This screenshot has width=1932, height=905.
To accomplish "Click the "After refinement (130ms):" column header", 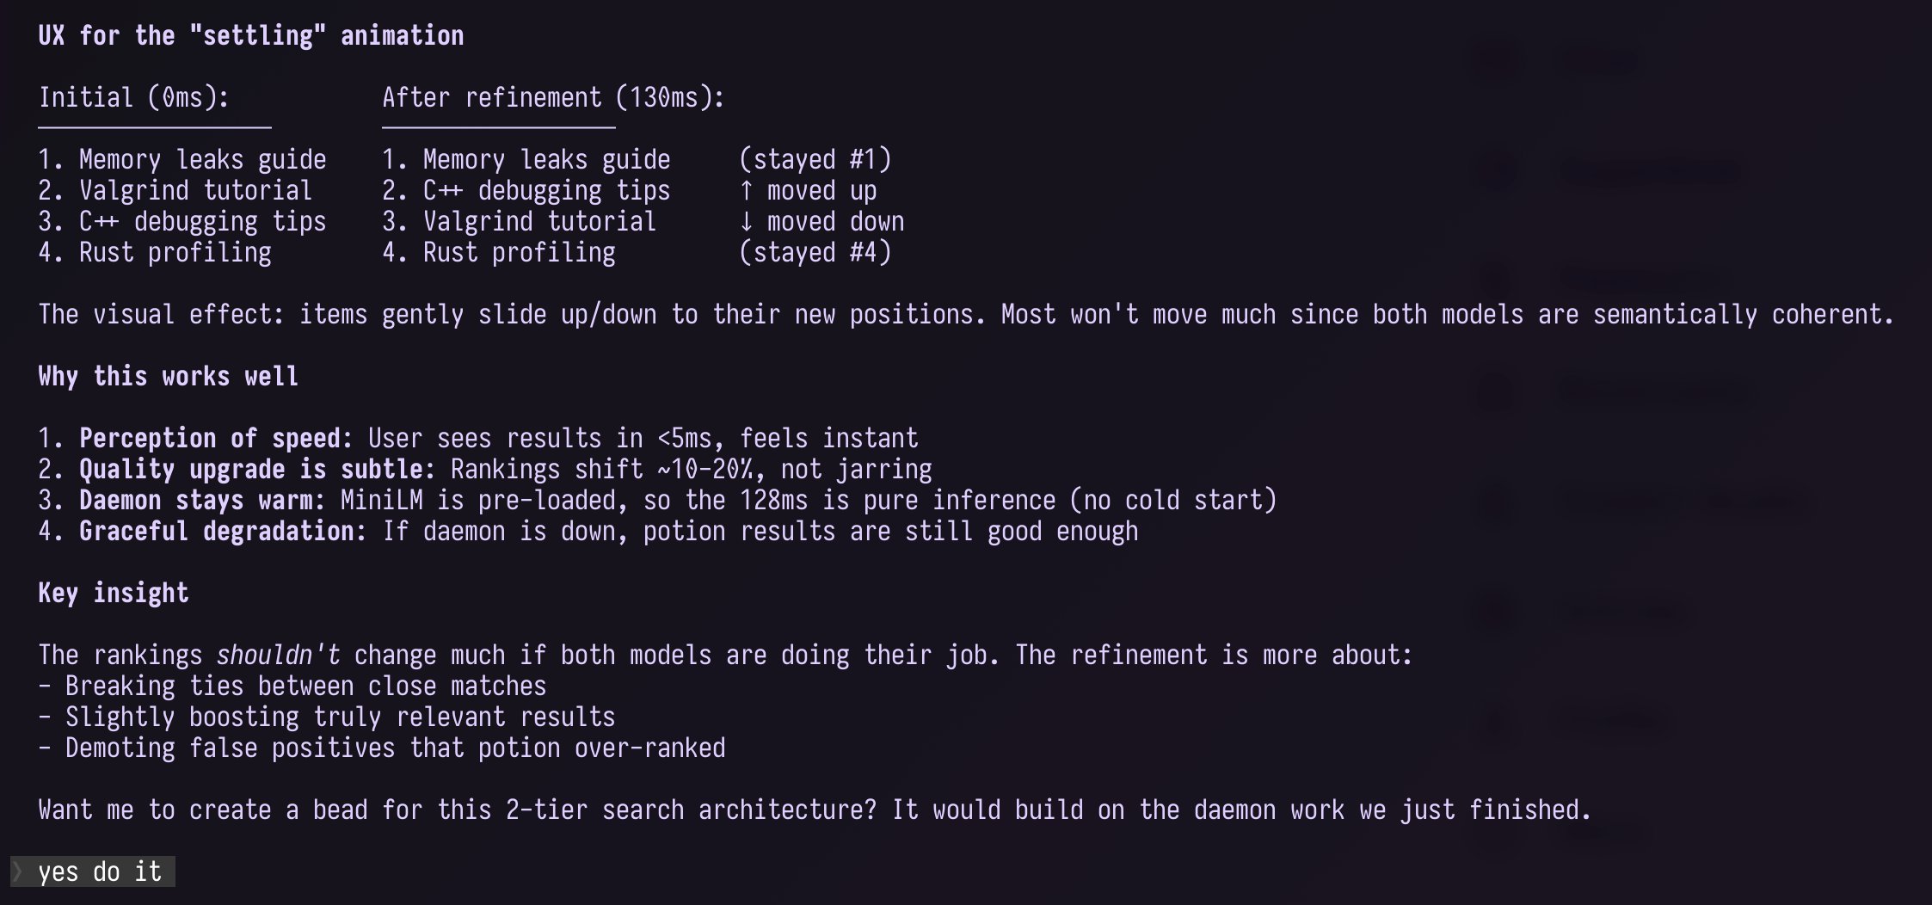I will [553, 97].
